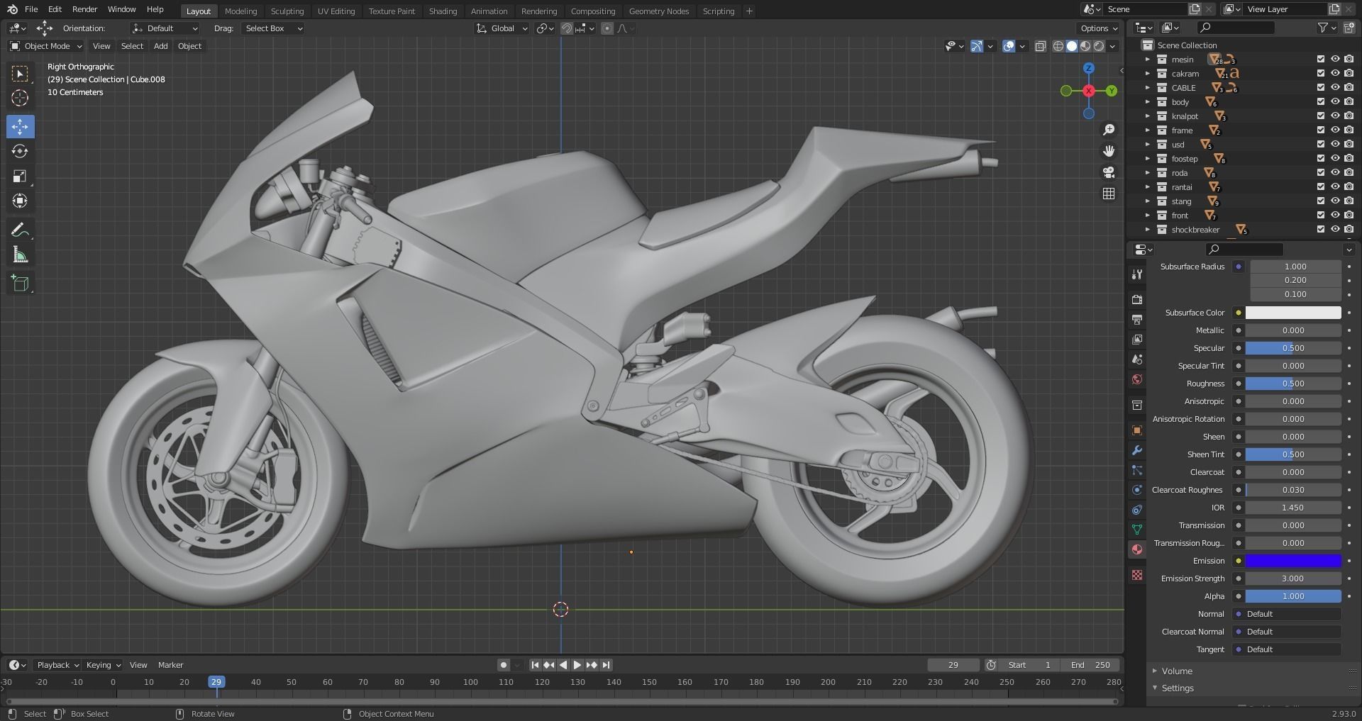Open the Drag Select Box dropdown
Screen dimensions: 1362x721
point(273,28)
